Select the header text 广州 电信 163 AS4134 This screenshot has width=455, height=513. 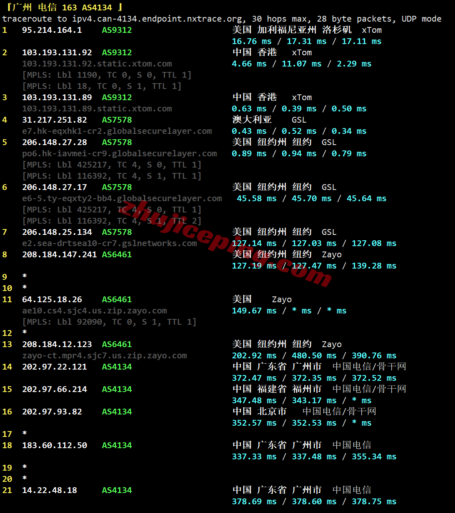(x=62, y=7)
